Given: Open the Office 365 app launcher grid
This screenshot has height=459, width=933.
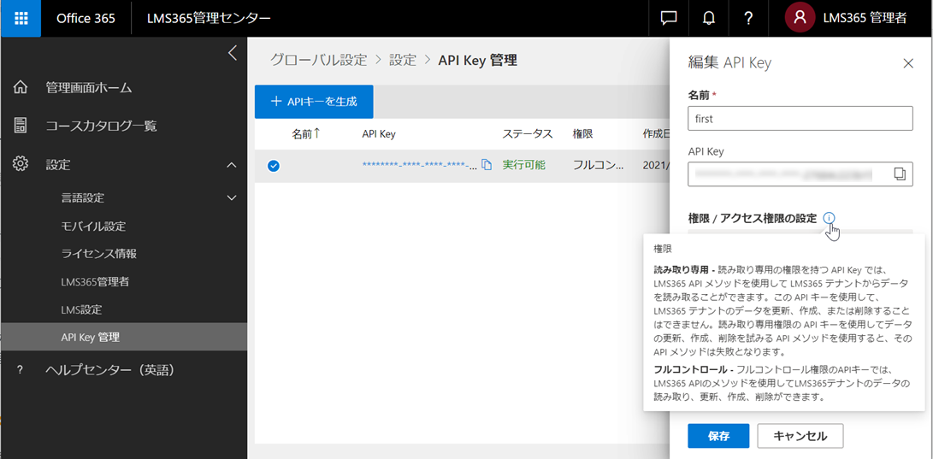Looking at the screenshot, I should [x=21, y=18].
